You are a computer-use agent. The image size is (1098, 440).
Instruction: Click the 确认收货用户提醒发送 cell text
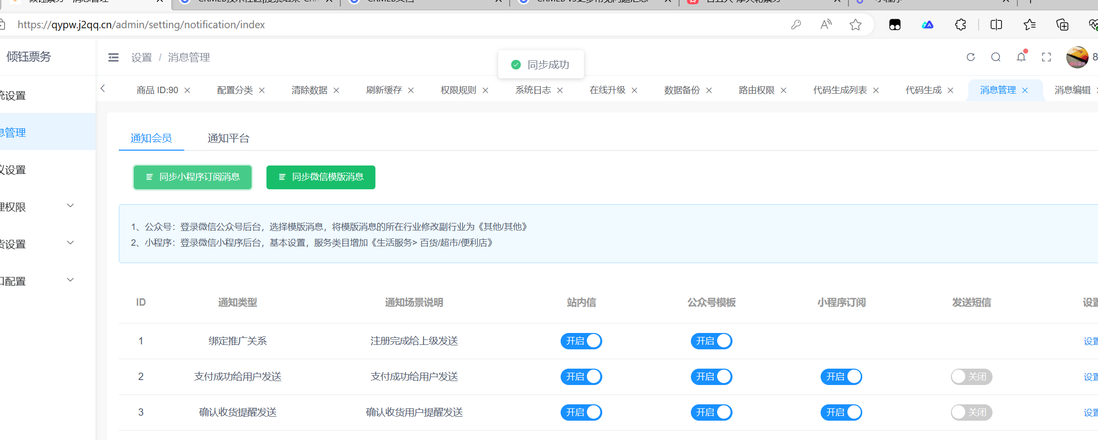click(x=414, y=412)
